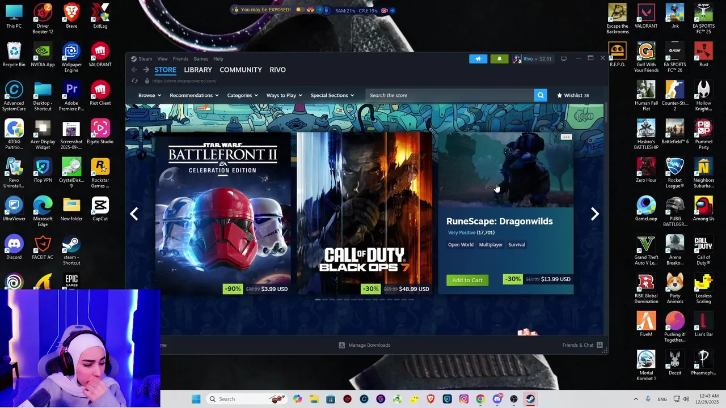Image resolution: width=726 pixels, height=408 pixels.
Task: Open Instagram from taskbar
Action: point(464,399)
